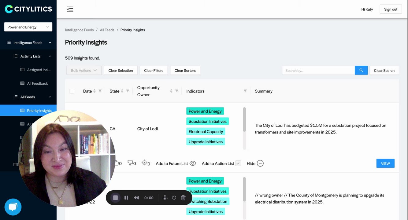Stop the screen recording
Viewport: 408px width, 220px height.
115,198
